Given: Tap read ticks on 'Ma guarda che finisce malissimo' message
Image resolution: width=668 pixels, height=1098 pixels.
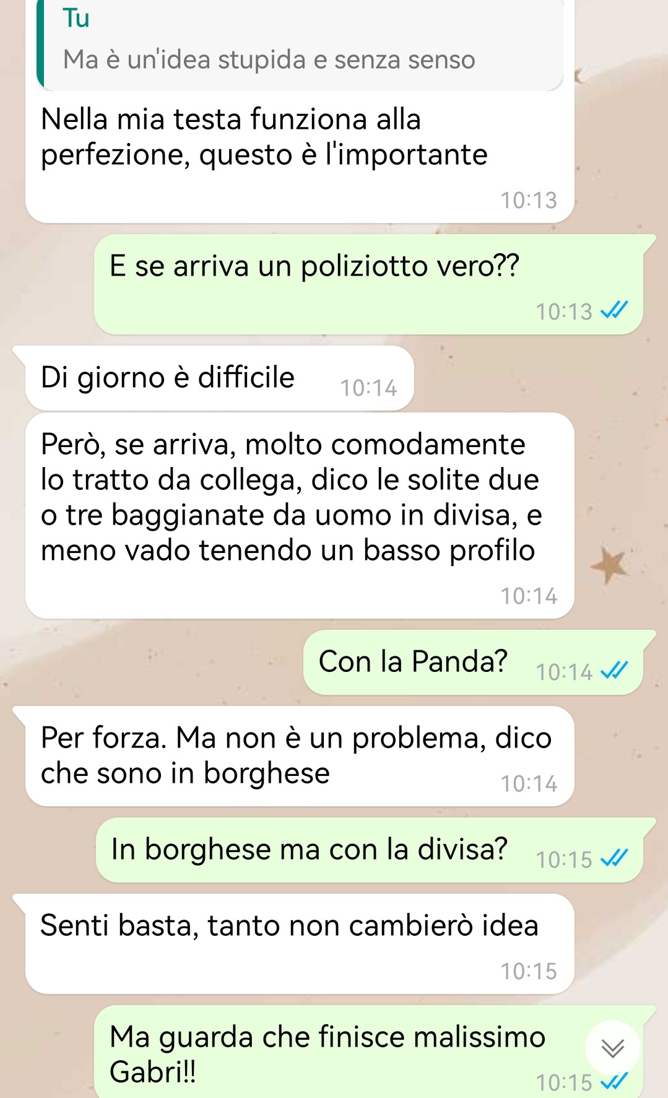Looking at the screenshot, I should coord(615,1081).
